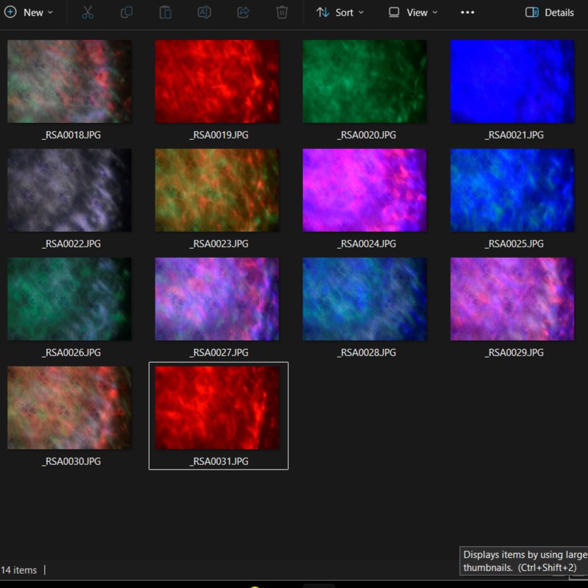Open the Sort dropdown

(340, 12)
